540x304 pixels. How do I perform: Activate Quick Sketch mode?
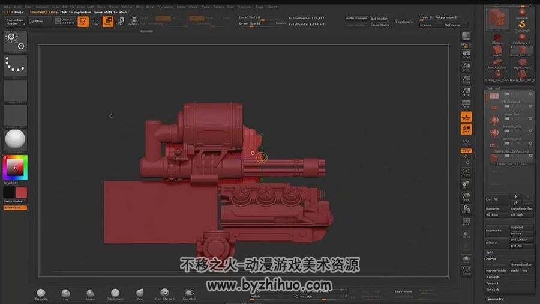coord(64,22)
